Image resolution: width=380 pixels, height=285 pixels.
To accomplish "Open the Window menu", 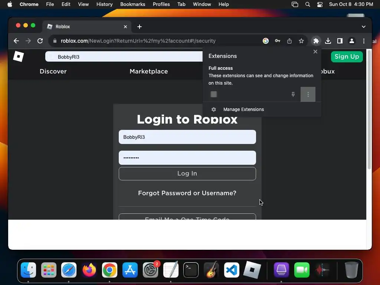I will [x=202, y=4].
